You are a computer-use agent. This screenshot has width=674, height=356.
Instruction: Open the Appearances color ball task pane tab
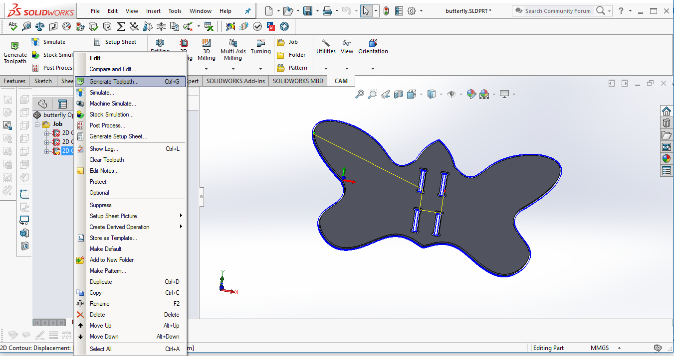(667, 159)
